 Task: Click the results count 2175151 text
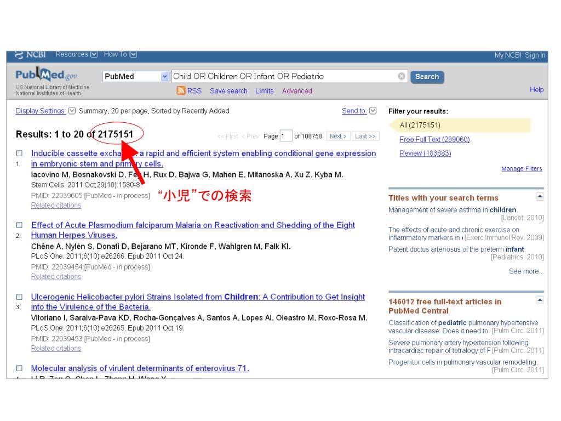(116, 134)
